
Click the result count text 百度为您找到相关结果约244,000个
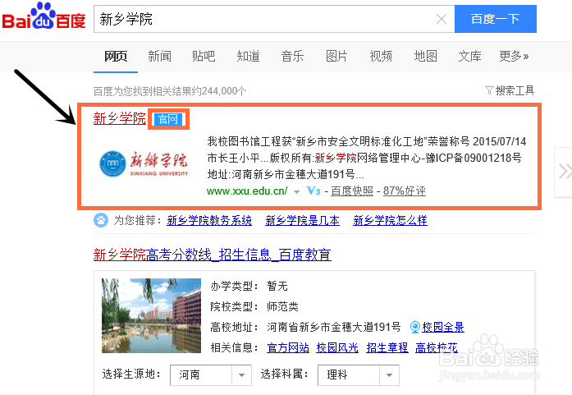170,91
